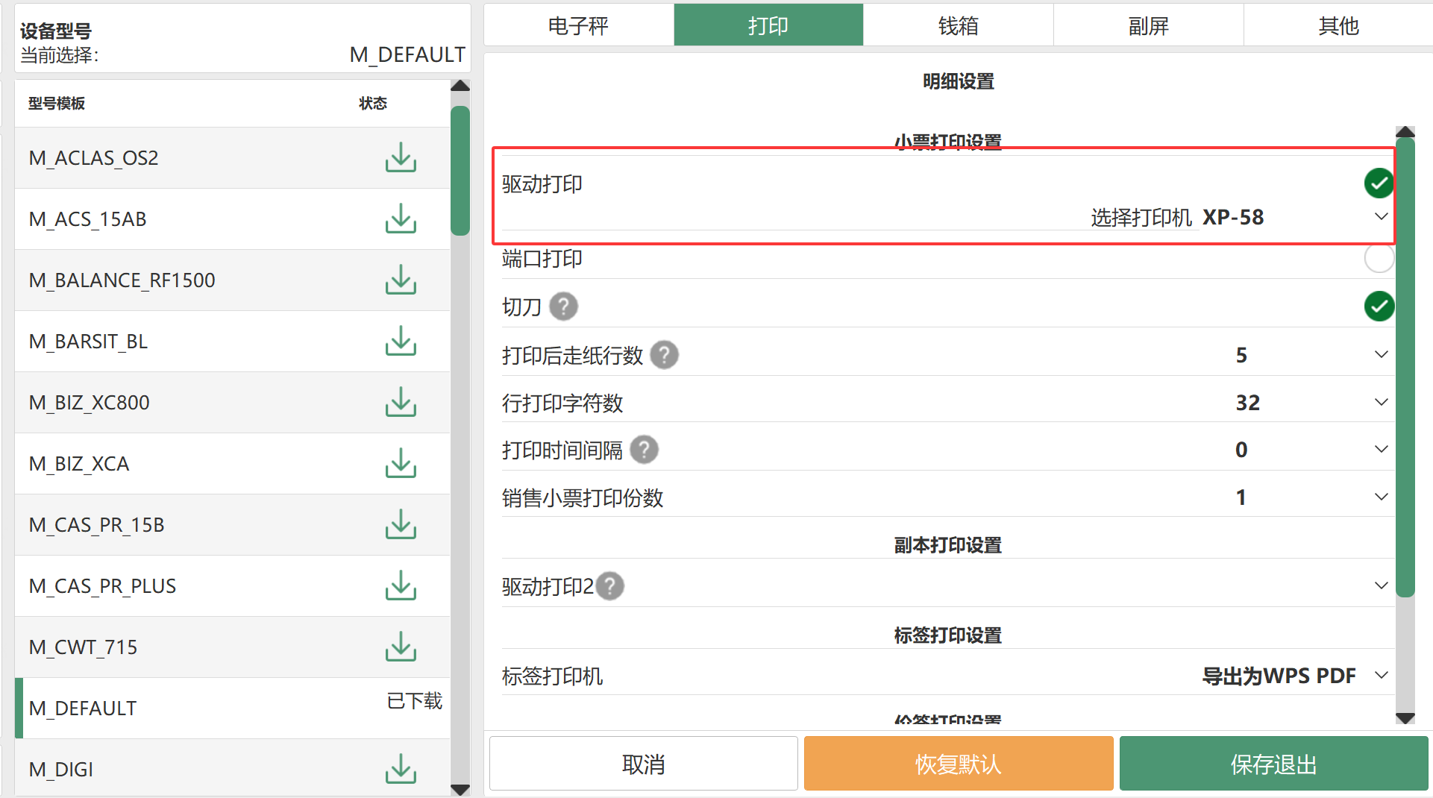Image resolution: width=1433 pixels, height=798 pixels.
Task: Enable the 端口打印 option
Action: click(x=1379, y=259)
